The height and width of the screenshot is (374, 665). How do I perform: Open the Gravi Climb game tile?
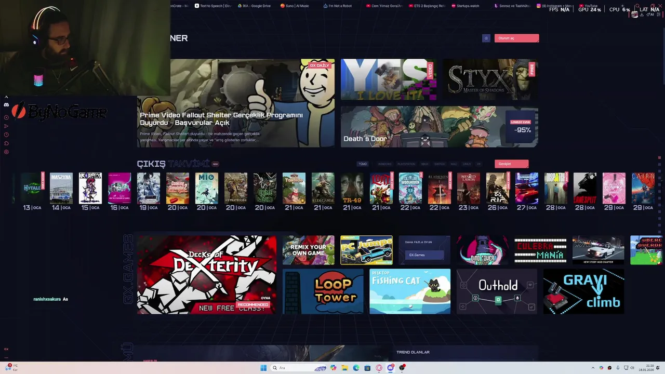[583, 291]
